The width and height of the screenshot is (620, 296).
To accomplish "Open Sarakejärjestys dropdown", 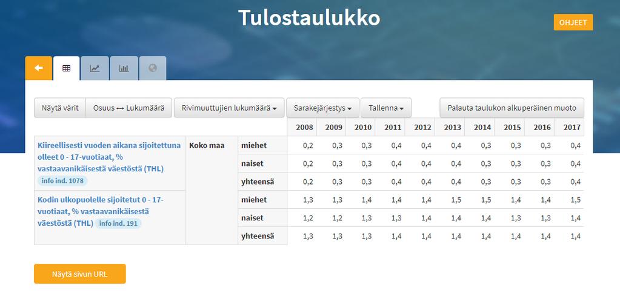I will tap(322, 108).
